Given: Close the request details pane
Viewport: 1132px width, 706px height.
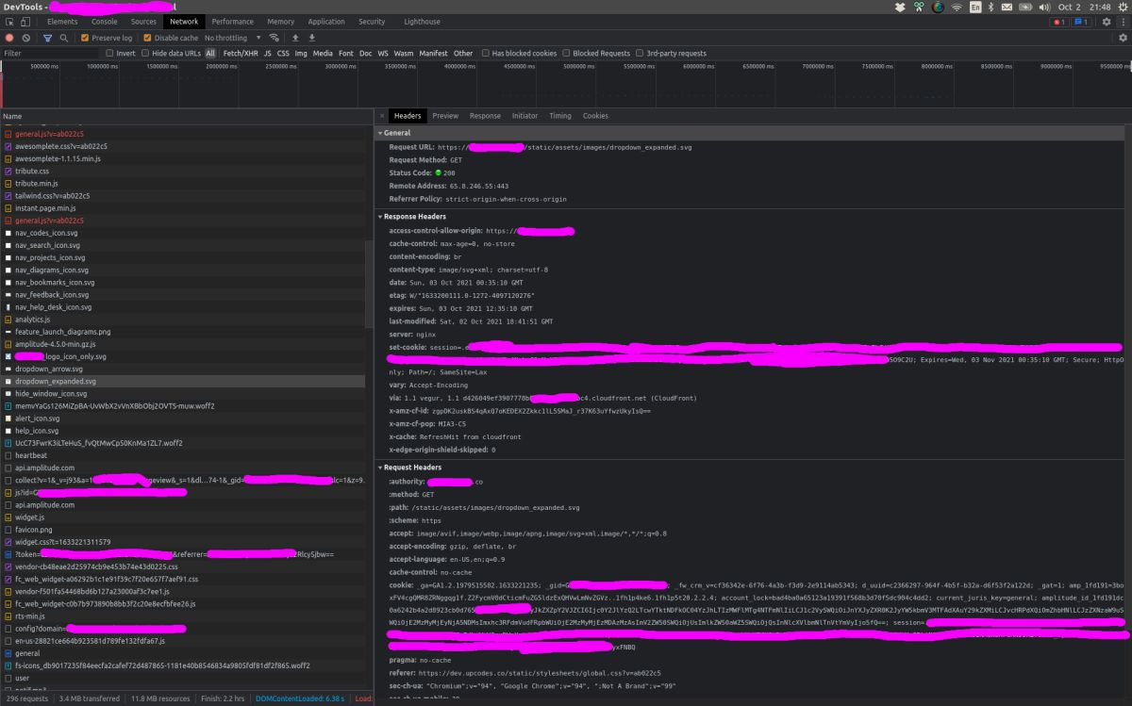Looking at the screenshot, I should [381, 116].
